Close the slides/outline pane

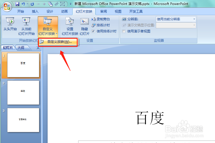[x=38, y=48]
